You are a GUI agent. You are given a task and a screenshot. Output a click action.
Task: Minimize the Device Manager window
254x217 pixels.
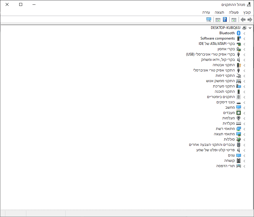34,4
